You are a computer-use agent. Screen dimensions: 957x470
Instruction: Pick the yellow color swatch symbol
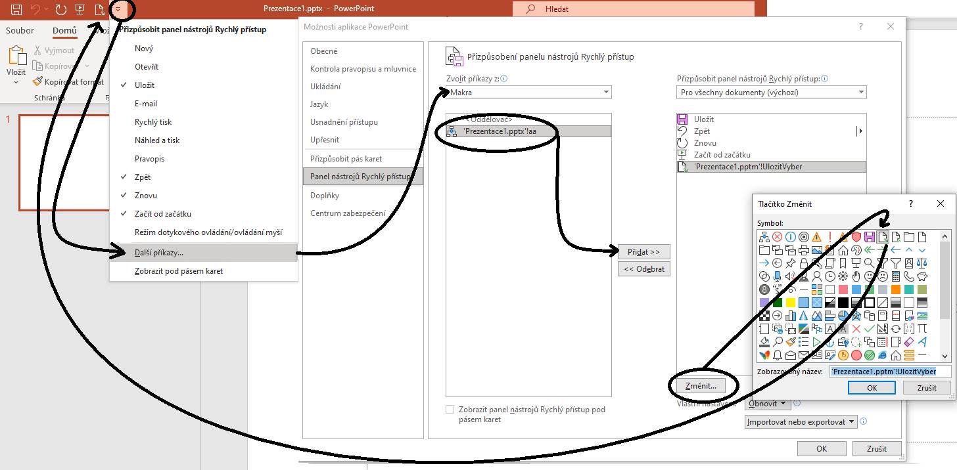(790, 303)
